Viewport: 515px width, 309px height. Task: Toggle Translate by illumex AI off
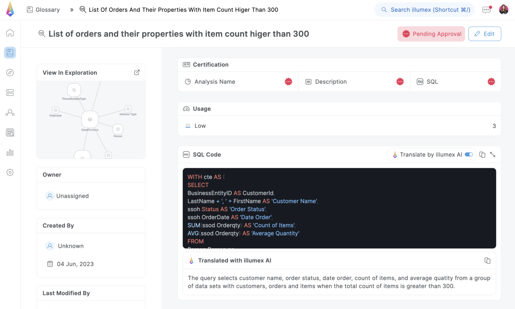pos(468,154)
